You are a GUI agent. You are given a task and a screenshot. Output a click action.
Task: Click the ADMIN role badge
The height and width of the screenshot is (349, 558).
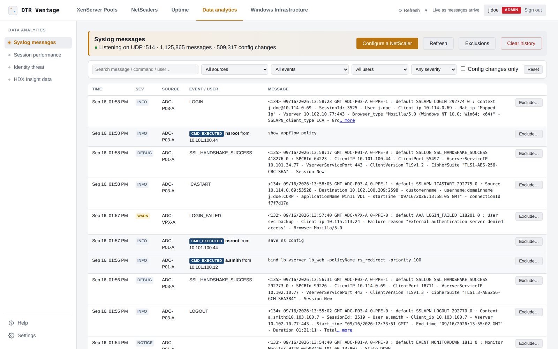(x=511, y=10)
